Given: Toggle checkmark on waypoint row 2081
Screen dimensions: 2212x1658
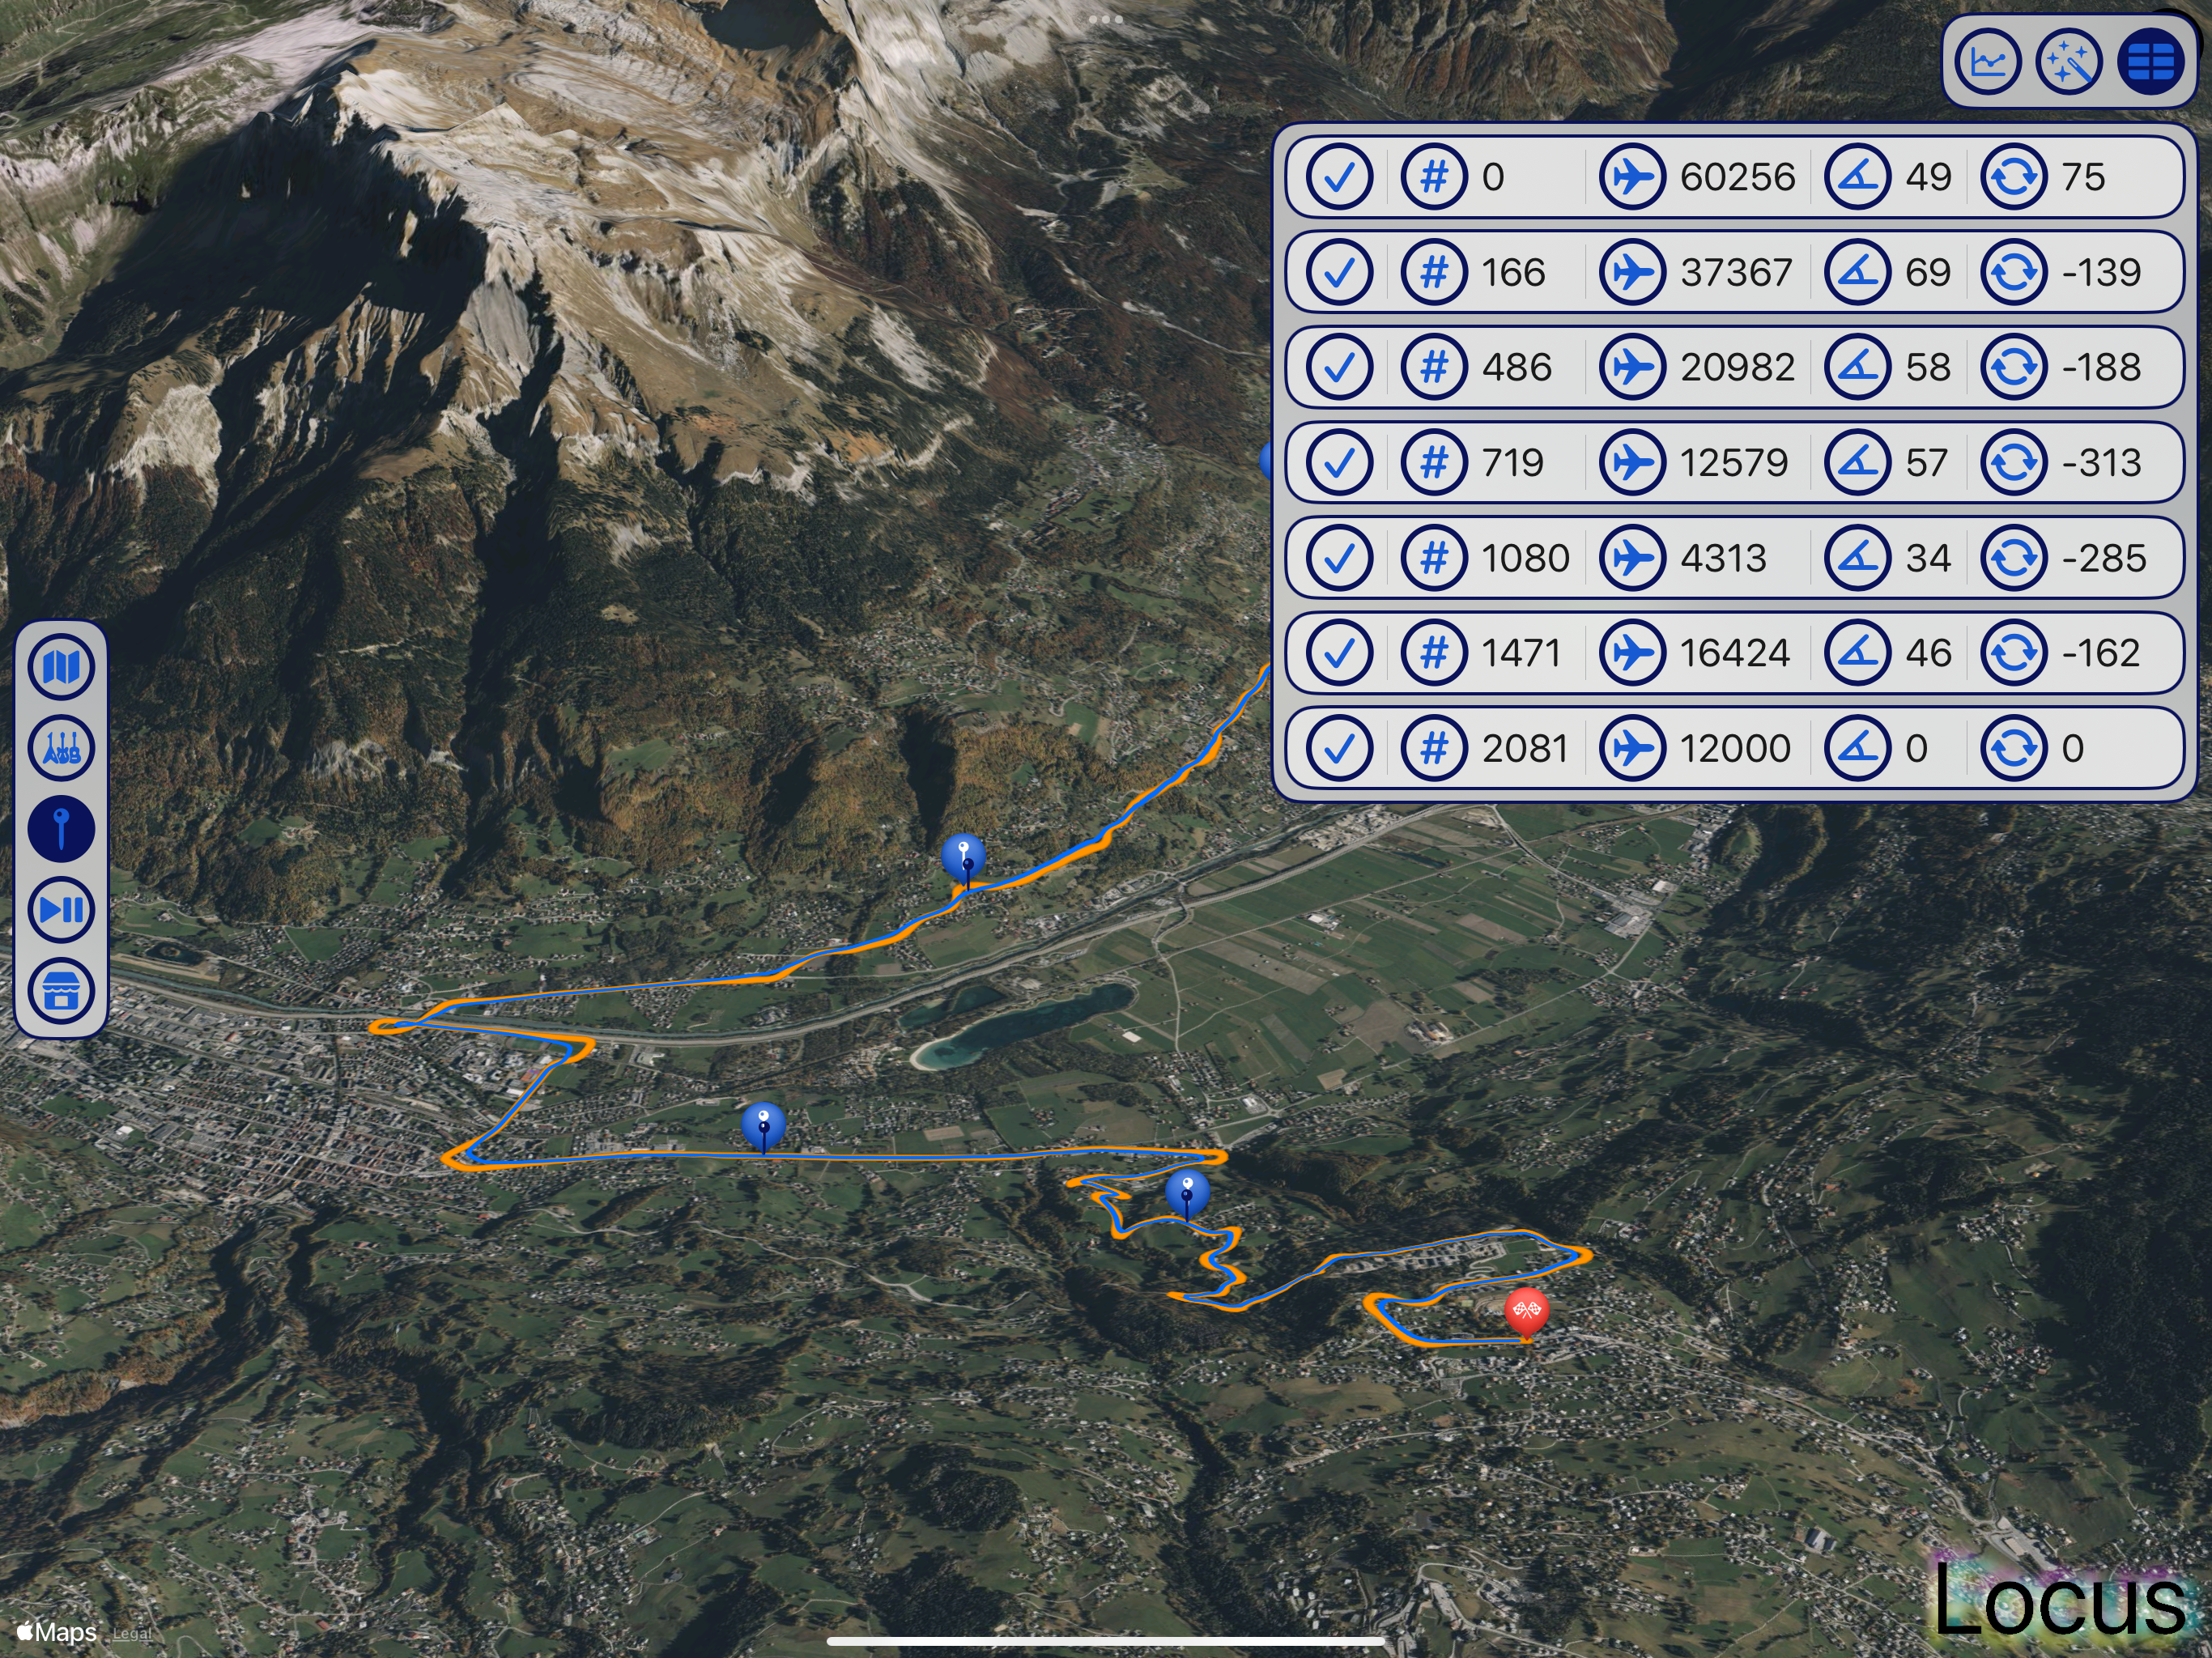Looking at the screenshot, I should (x=1339, y=748).
